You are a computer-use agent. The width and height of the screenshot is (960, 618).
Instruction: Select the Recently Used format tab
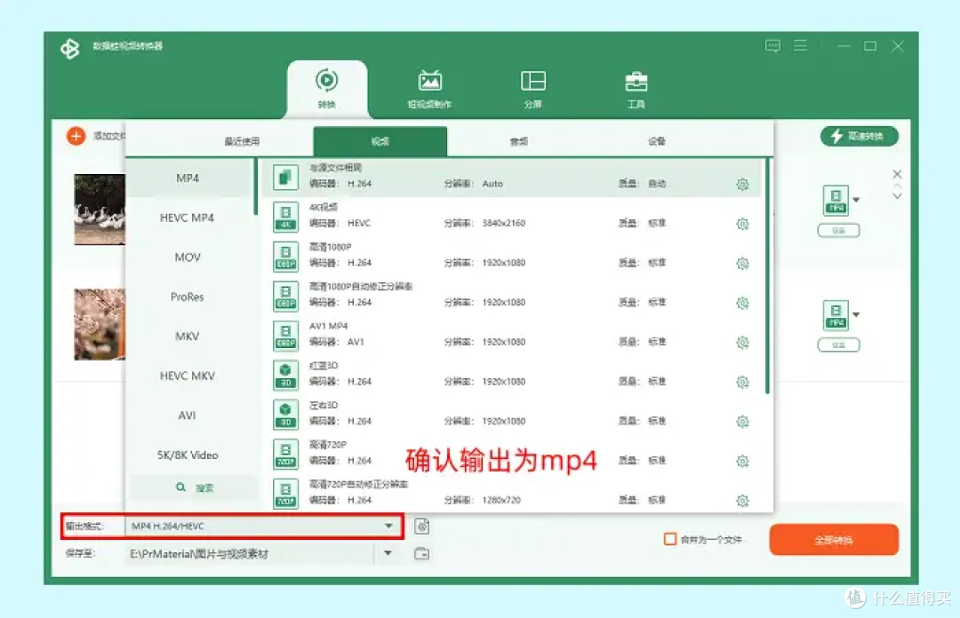pos(242,141)
